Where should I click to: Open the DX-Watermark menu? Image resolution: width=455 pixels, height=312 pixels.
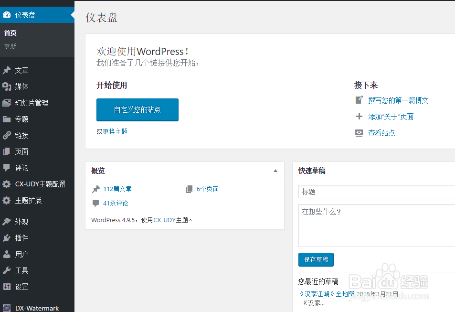(x=37, y=308)
